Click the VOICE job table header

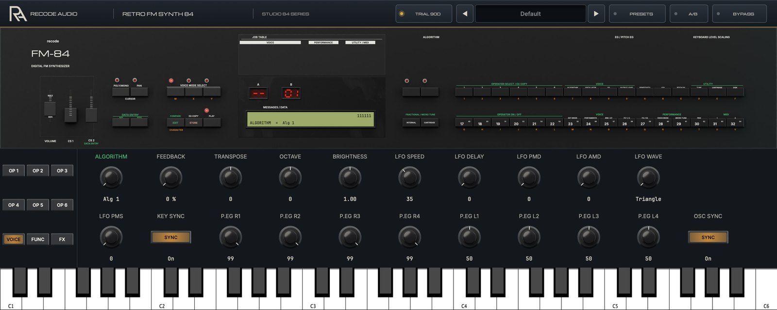click(x=270, y=43)
